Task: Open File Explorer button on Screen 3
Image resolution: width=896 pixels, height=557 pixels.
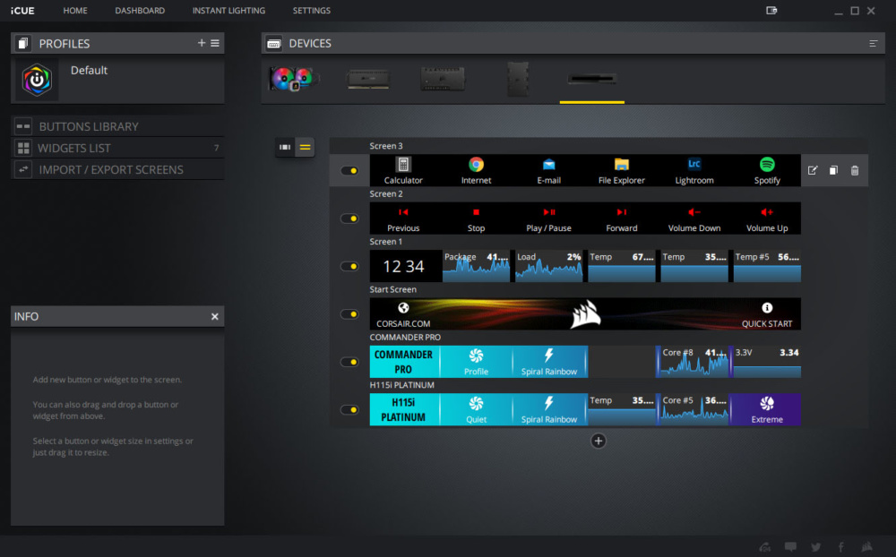Action: (x=621, y=170)
